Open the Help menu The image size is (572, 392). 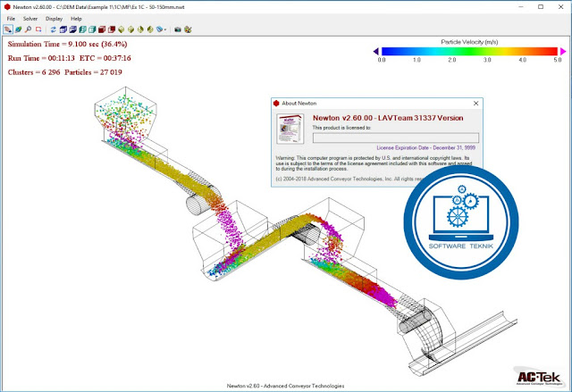point(76,19)
